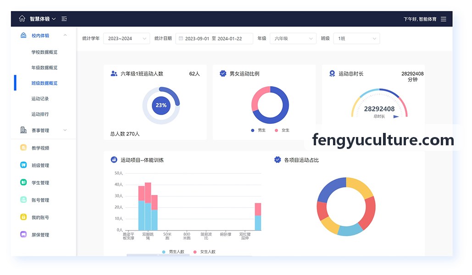The image size is (472, 275).
Task: Open the 班级 1班 dropdown
Action: click(x=356, y=38)
